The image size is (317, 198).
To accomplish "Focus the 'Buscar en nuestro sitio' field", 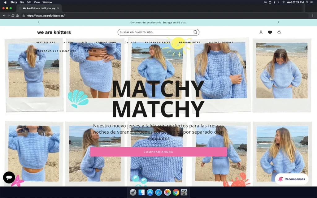I will 155,32.
